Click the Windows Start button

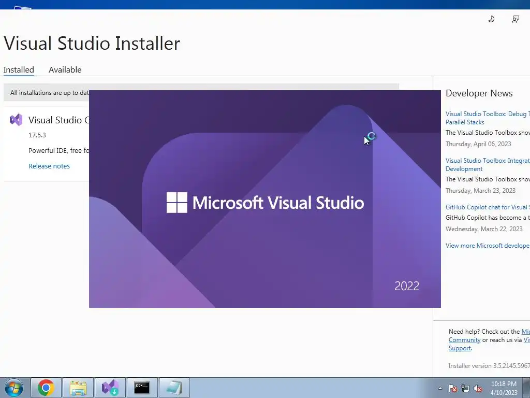tap(14, 388)
